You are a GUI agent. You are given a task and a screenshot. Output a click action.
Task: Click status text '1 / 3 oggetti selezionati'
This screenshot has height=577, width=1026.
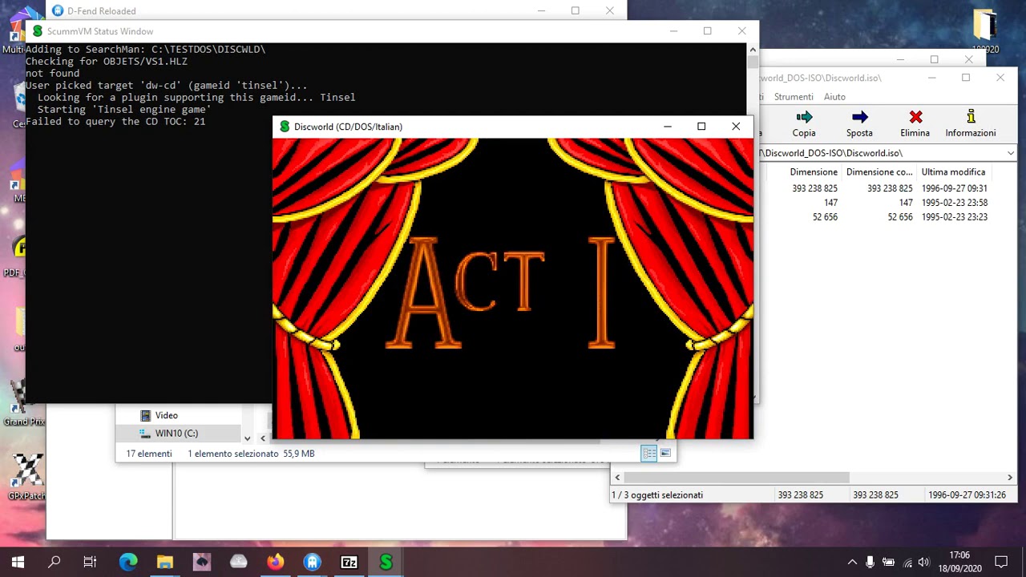pyautogui.click(x=657, y=495)
